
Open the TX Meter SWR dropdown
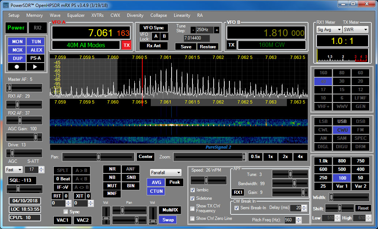tap(355, 30)
